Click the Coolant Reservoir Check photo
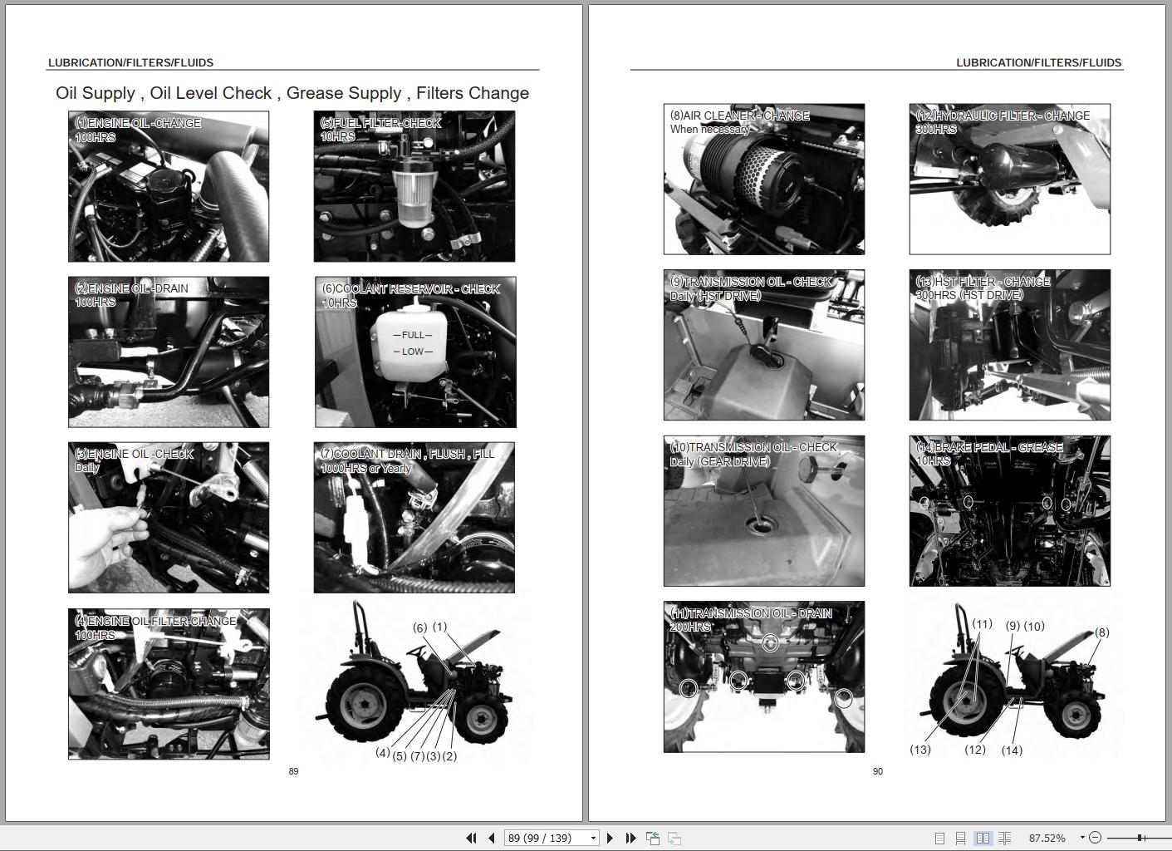The image size is (1172, 851). (x=415, y=352)
